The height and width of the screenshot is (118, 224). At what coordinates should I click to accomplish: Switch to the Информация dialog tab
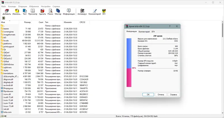[x=131, y=31]
